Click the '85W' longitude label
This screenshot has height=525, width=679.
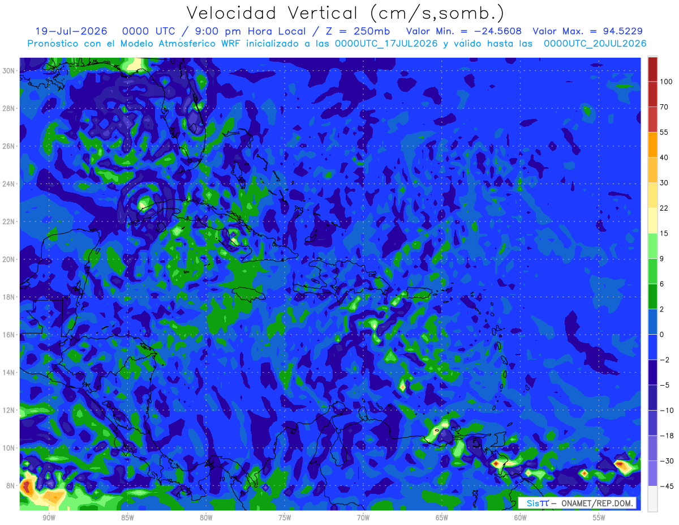click(127, 518)
